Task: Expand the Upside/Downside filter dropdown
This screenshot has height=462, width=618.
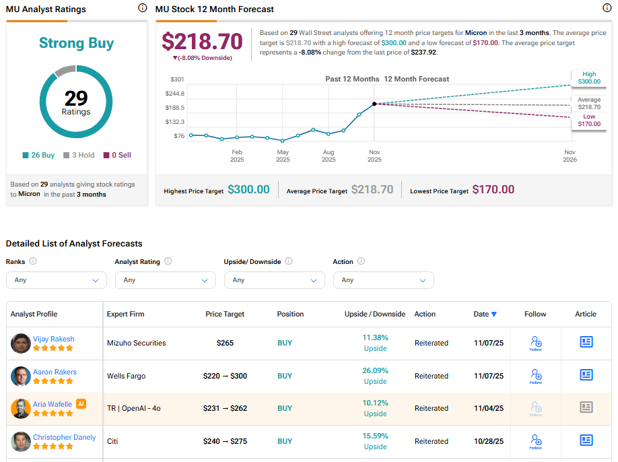Action: click(274, 280)
